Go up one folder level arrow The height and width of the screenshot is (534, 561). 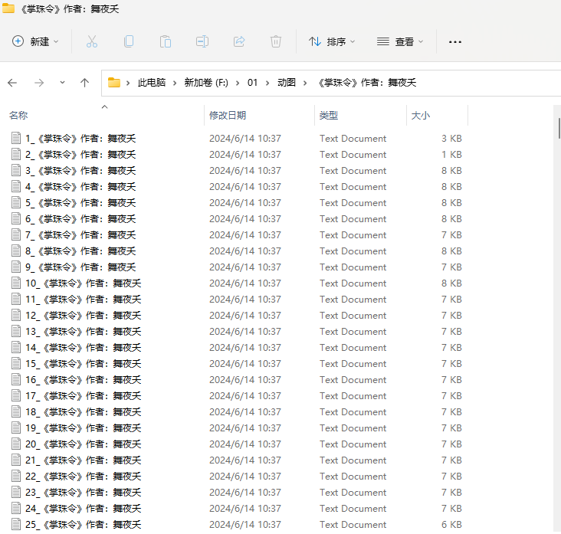[x=85, y=83]
